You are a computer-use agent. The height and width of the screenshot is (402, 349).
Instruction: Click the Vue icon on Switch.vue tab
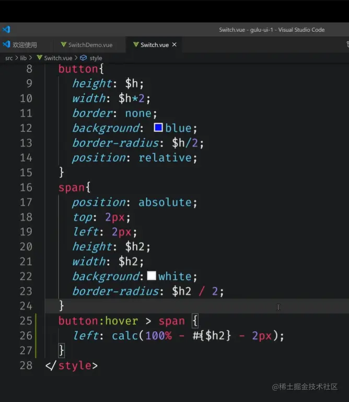tap(136, 44)
